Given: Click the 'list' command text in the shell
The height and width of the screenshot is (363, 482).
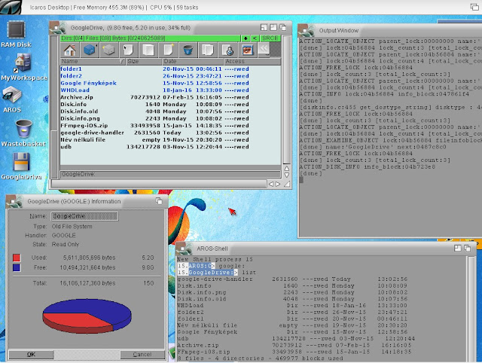Looking at the screenshot, I should (249, 273).
